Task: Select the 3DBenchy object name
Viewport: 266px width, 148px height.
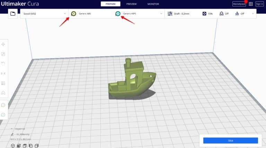Action: 23,134
